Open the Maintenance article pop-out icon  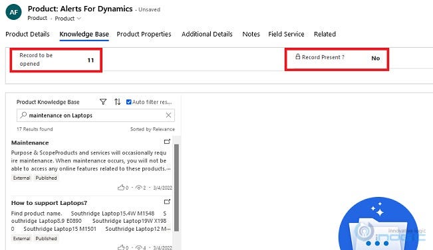pos(167,141)
